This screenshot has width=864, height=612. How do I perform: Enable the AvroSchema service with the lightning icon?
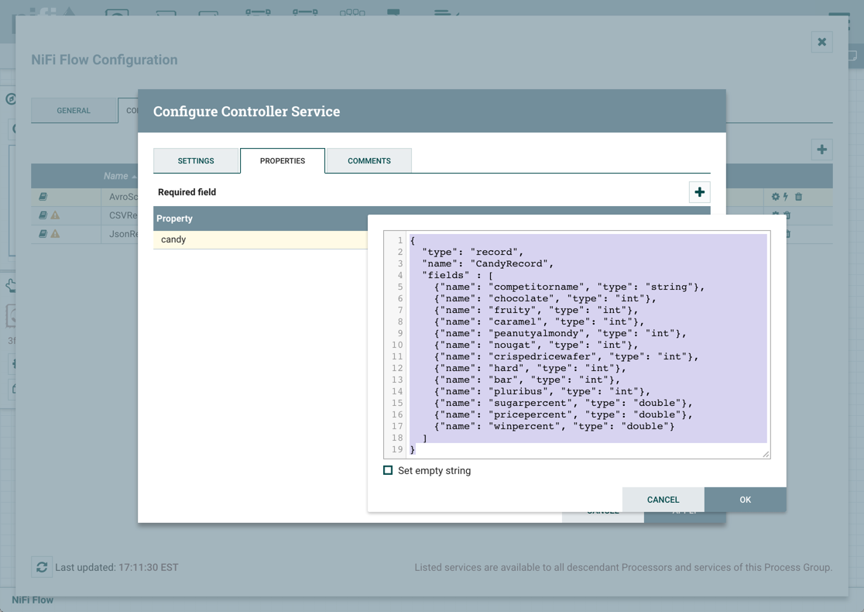pyautogui.click(x=786, y=197)
